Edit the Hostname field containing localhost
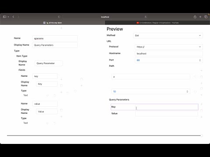Viewport: 210px width, 157px height. coord(169,54)
